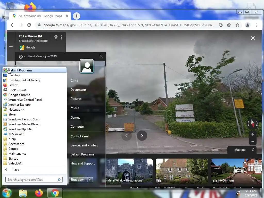Image resolution: width=264 pixels, height=198 pixels.
Task: Open Default Programs in right pane
Action: (82, 154)
